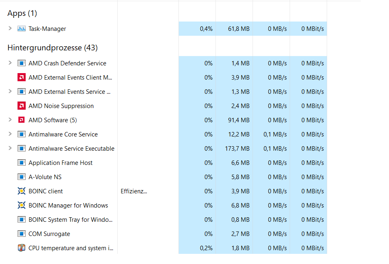Click the AMD Software (5) icon
Image resolution: width=389 pixels, height=264 pixels.
click(x=22, y=120)
